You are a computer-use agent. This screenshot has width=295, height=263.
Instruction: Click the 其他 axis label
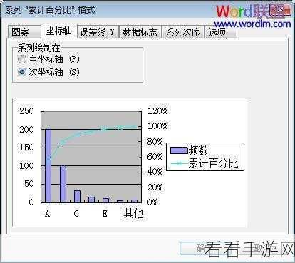133,213
